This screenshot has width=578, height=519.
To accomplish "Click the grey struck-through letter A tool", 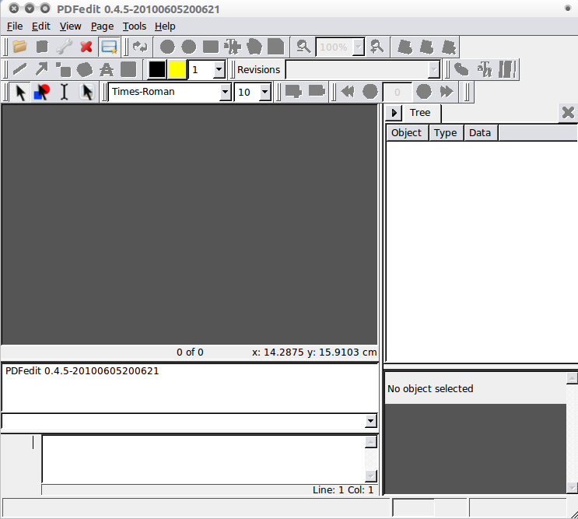I will click(x=107, y=69).
